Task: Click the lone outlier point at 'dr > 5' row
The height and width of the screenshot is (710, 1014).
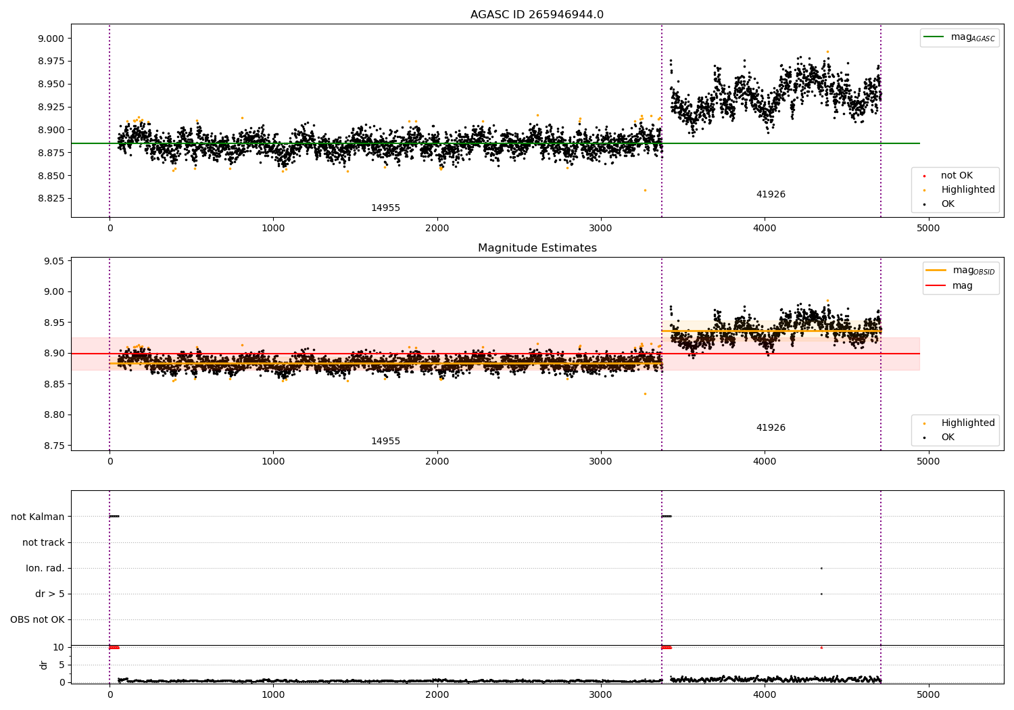Action: click(821, 594)
